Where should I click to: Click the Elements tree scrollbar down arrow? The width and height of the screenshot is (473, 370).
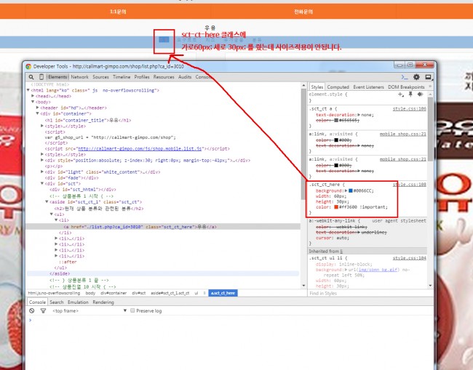pos(303,286)
